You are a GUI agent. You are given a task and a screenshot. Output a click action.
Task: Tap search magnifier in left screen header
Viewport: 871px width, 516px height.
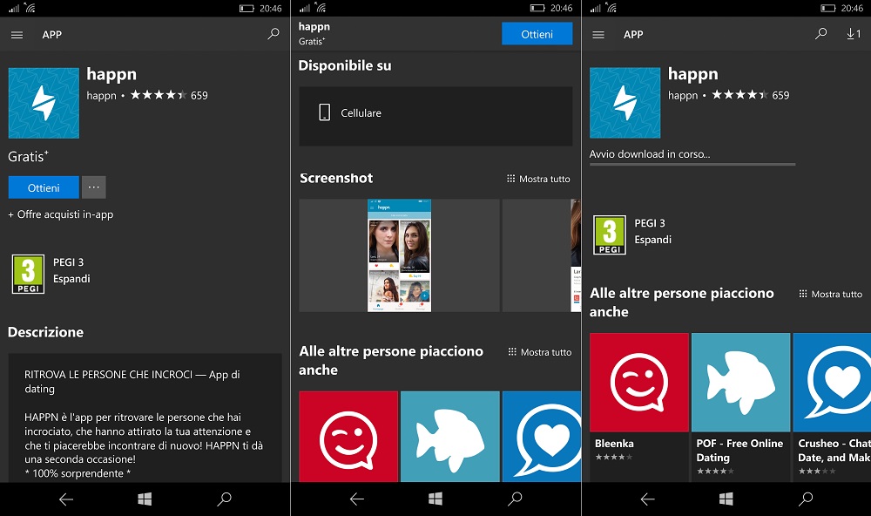273,34
